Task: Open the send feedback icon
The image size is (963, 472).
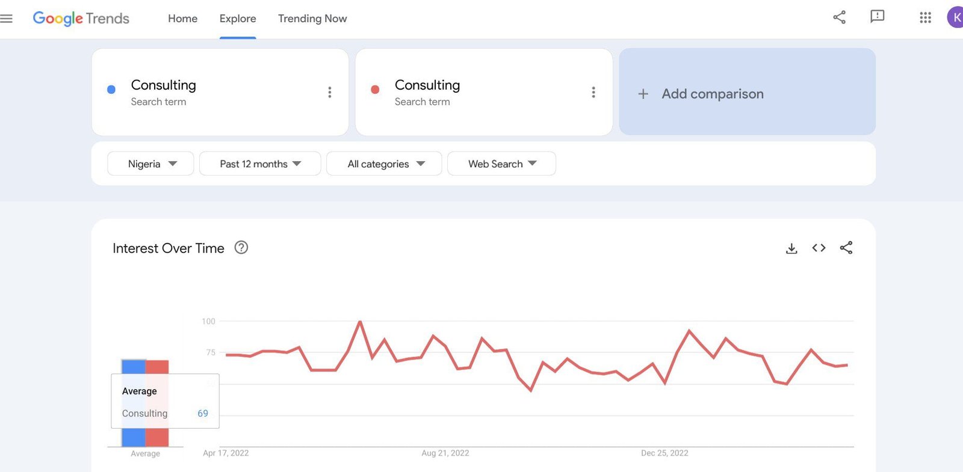Action: point(877,17)
